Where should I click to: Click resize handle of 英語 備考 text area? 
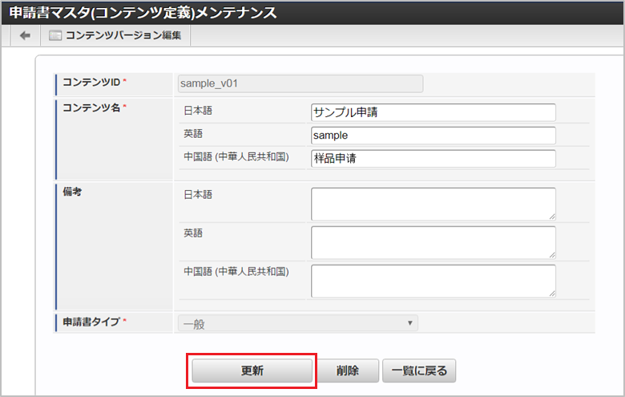pos(552,254)
